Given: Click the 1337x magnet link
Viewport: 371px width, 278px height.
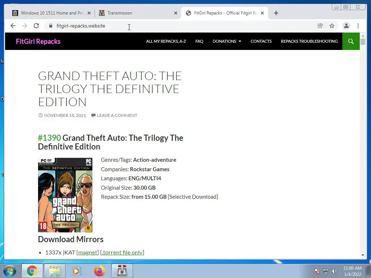Looking at the screenshot, I should [x=88, y=252].
